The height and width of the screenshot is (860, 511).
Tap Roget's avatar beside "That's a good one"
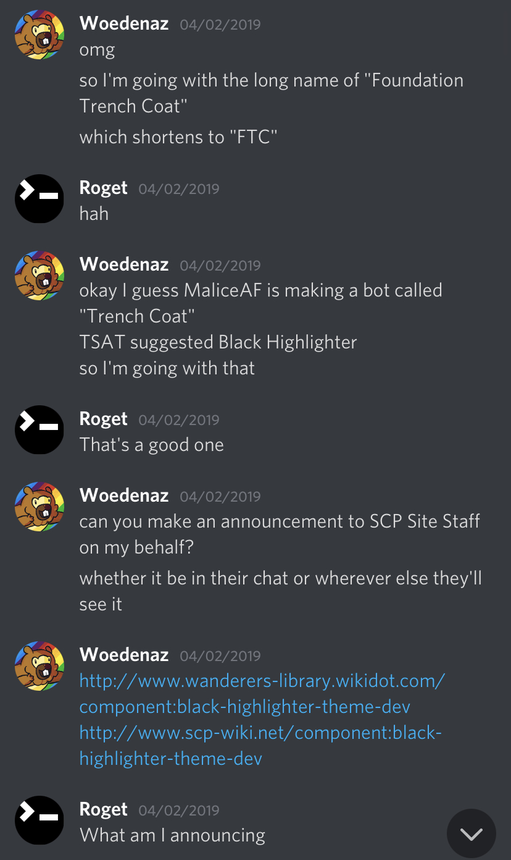pos(39,430)
